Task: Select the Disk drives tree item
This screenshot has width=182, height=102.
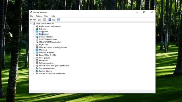Action: tap(44, 34)
